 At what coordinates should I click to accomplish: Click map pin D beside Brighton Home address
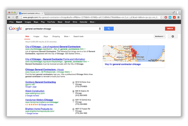[x=73, y=109]
